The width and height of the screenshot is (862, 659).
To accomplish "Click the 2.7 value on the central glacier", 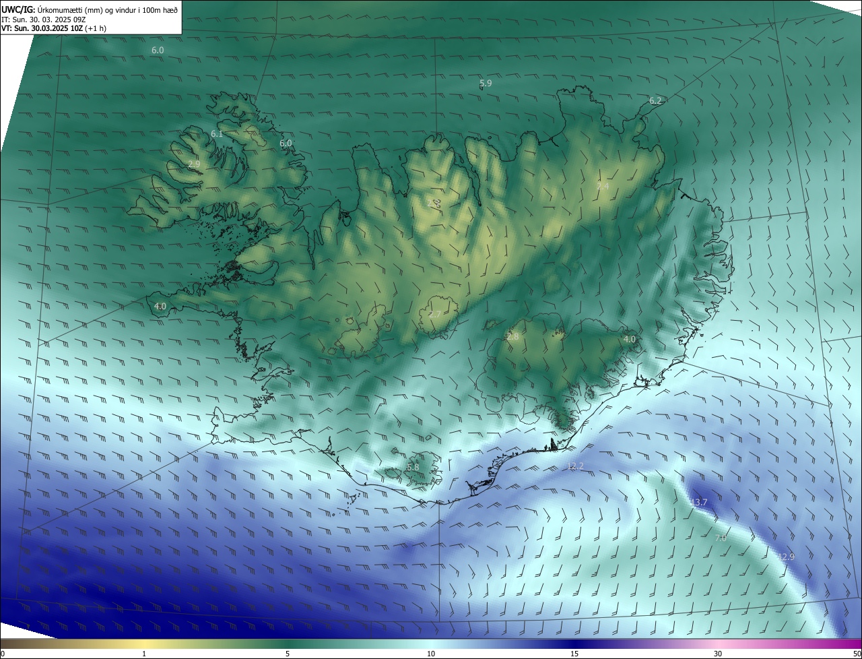I will point(434,315).
